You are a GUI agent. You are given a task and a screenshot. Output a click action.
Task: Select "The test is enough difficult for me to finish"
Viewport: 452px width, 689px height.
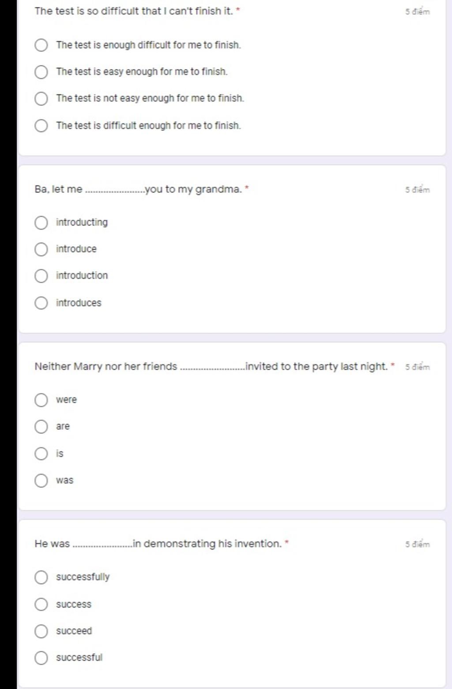pos(41,45)
